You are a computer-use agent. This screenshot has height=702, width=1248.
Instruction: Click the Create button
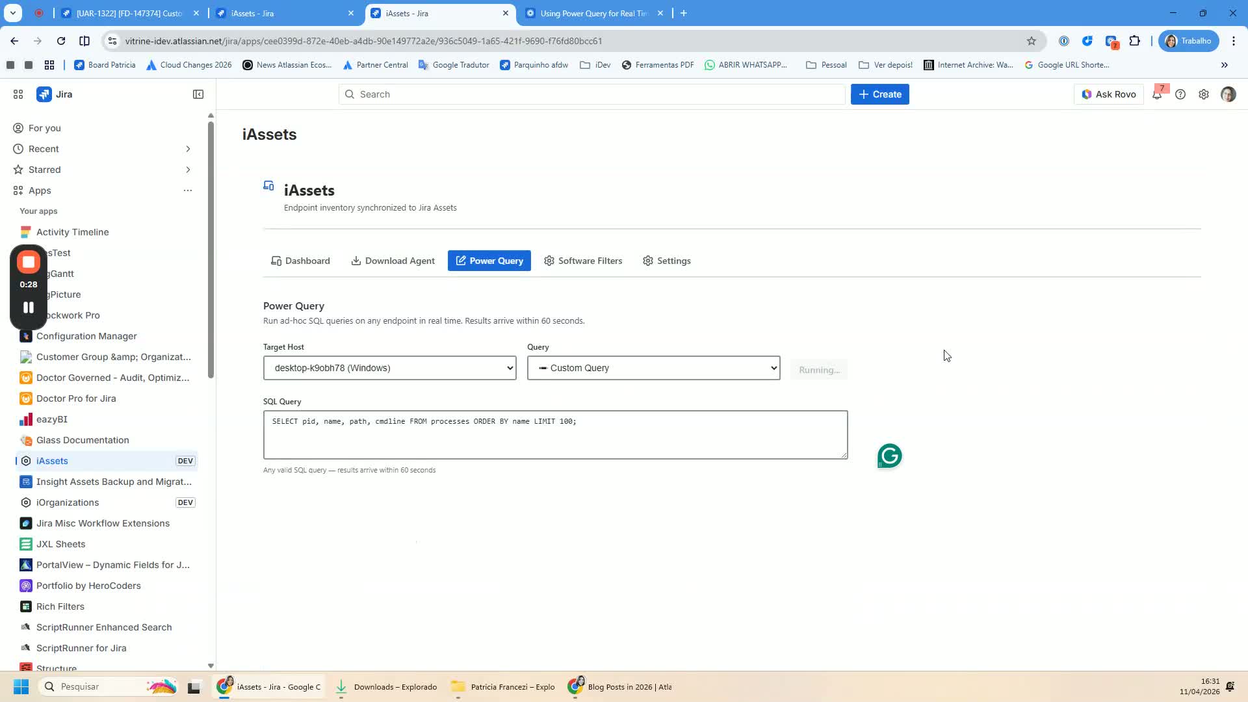880,94
